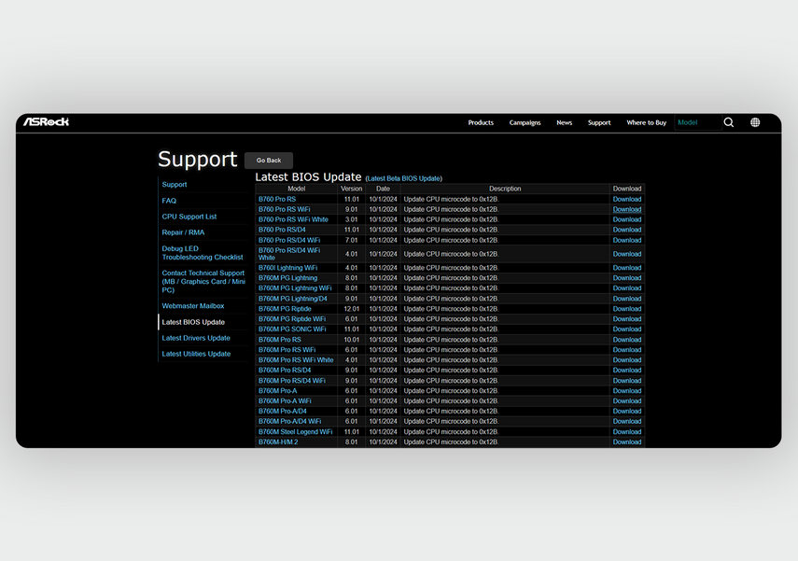Open Webmaster Mailbox sidebar link
The image size is (798, 561).
click(193, 306)
